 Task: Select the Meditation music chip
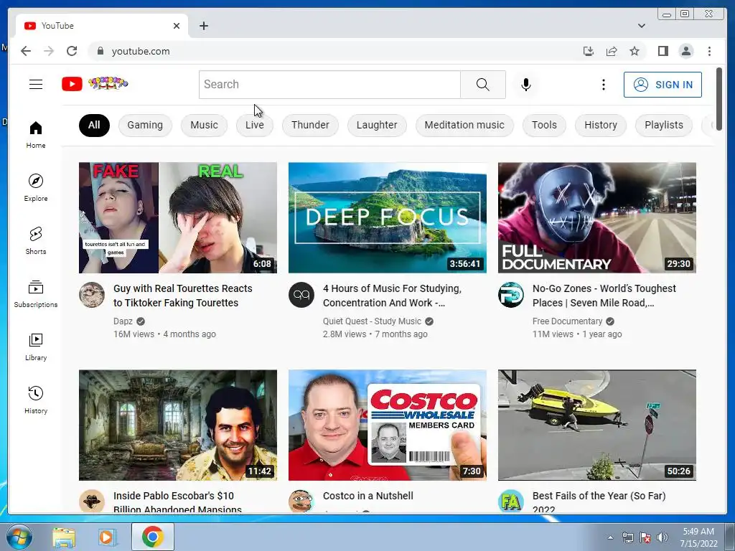click(x=464, y=125)
